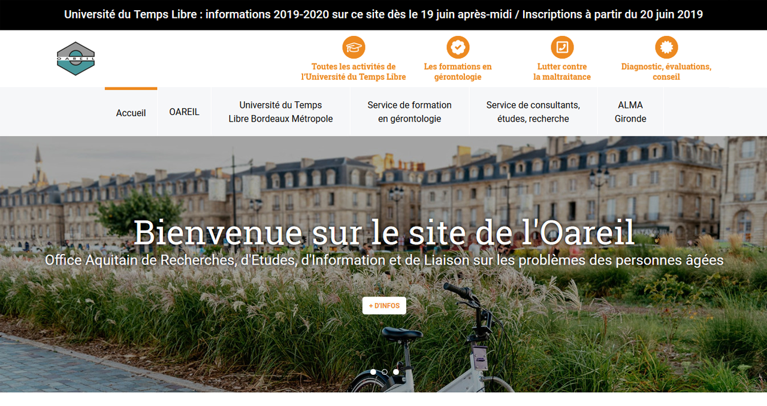Click the maltraitance orange circle icon
This screenshot has height=406, width=767.
562,47
